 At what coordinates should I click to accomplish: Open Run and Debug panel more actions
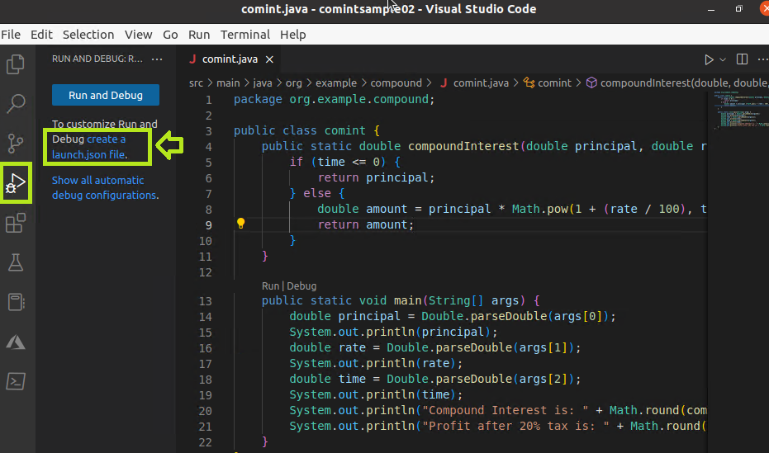[x=157, y=59]
